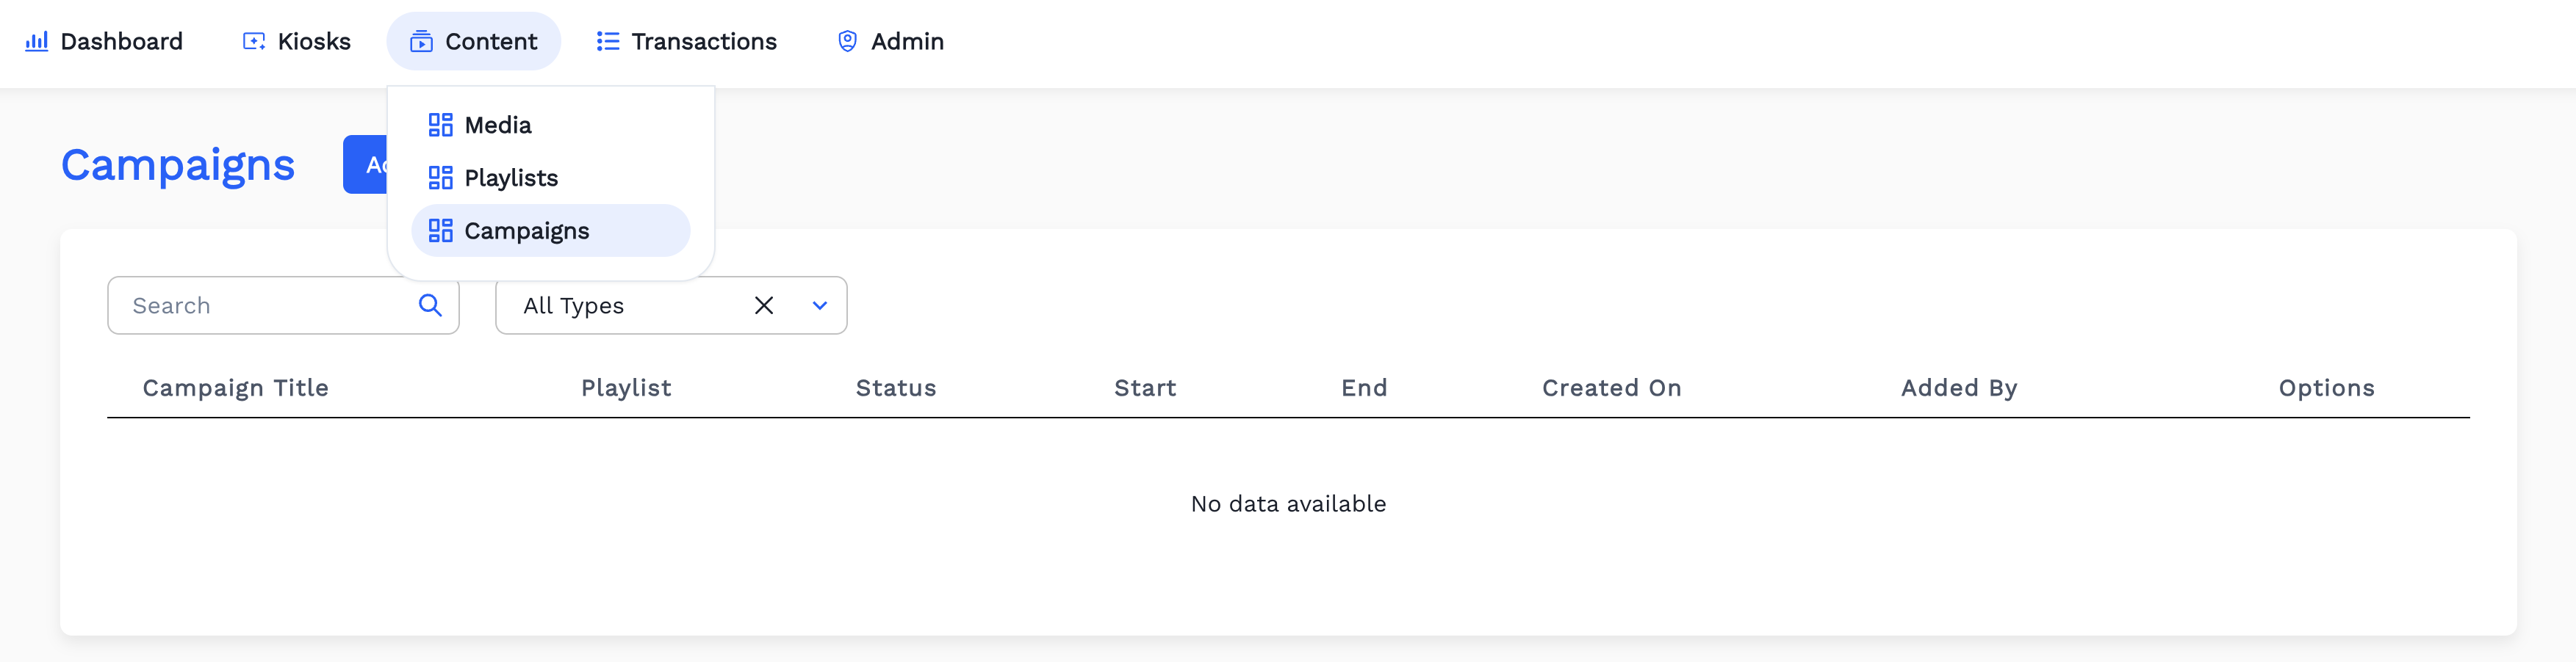Click the Kiosks screen icon
Viewport: 2576px width, 662px height.
[254, 42]
